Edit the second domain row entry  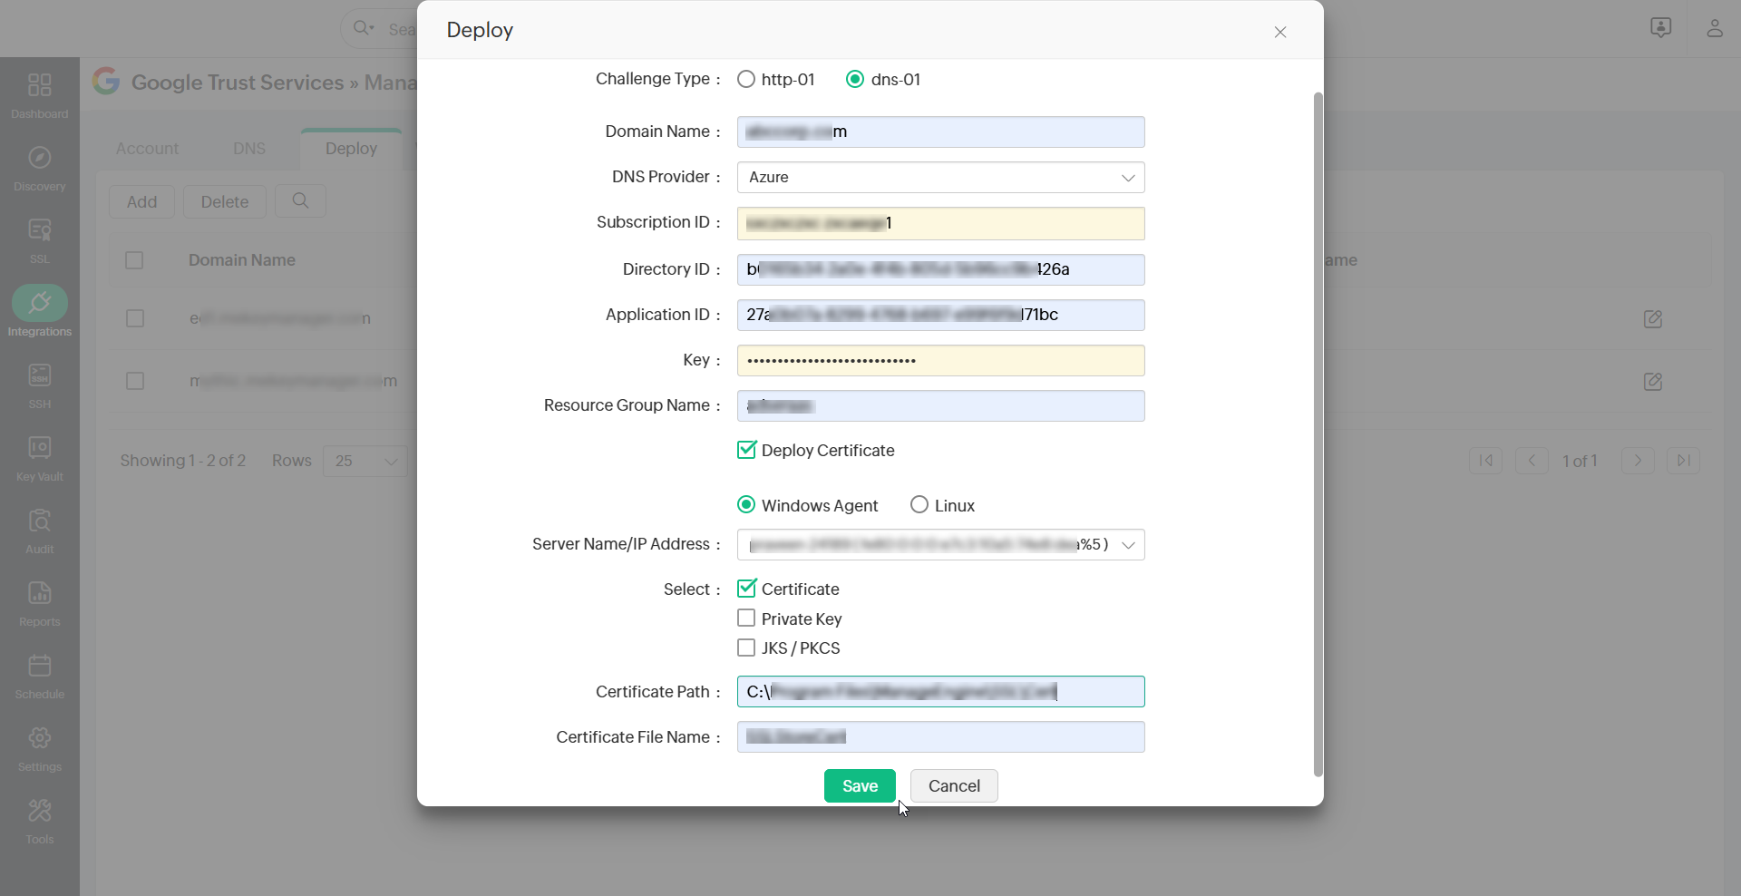tap(1653, 381)
